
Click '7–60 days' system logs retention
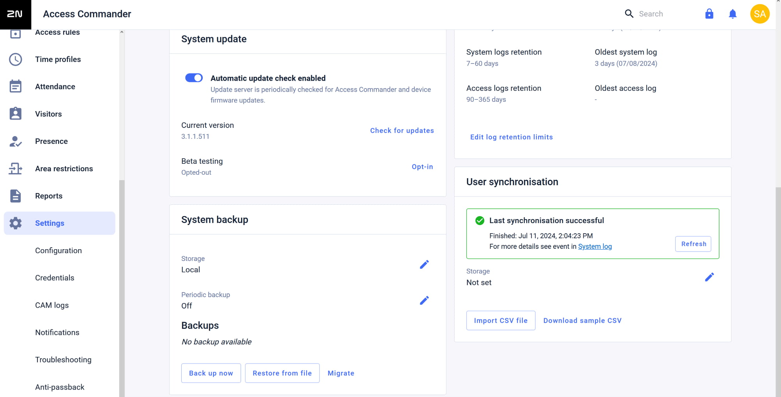(x=482, y=64)
